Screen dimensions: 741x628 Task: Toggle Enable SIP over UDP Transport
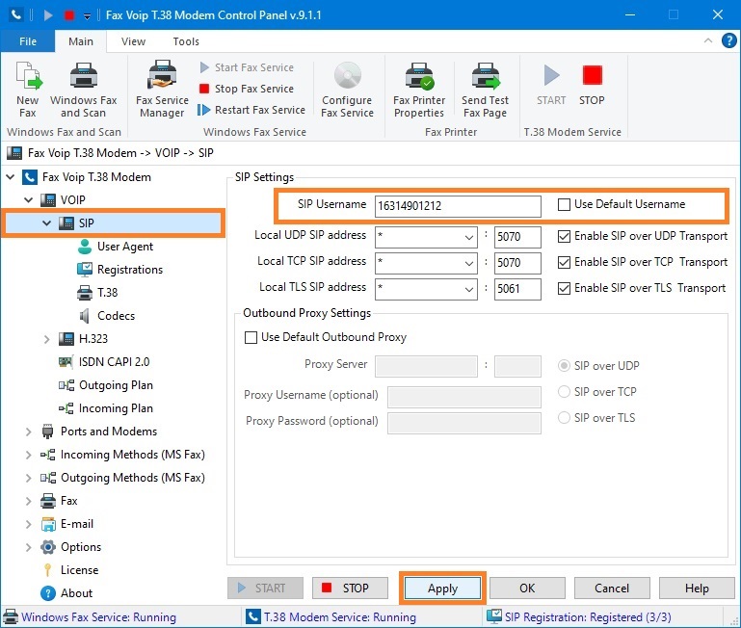point(564,236)
